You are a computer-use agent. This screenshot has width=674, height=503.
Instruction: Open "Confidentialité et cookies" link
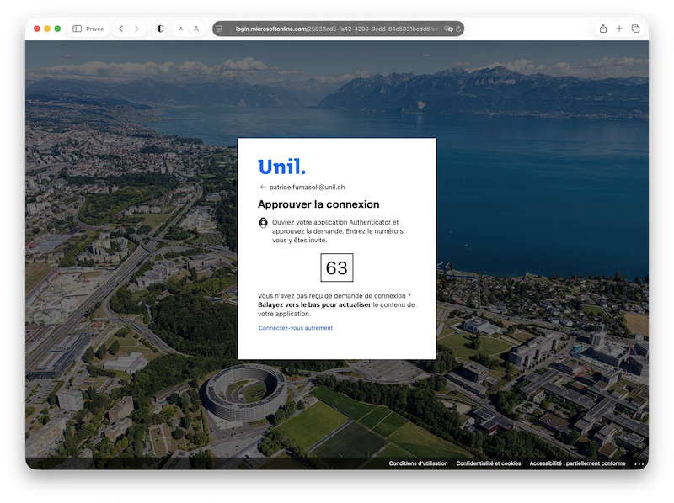489,463
